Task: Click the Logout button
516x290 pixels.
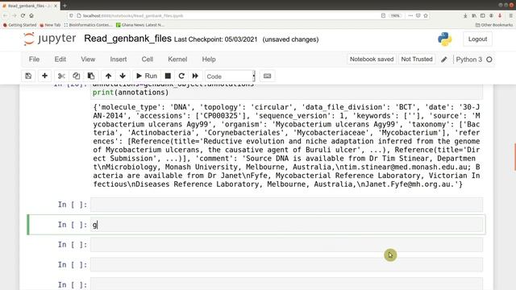Action: (477, 39)
